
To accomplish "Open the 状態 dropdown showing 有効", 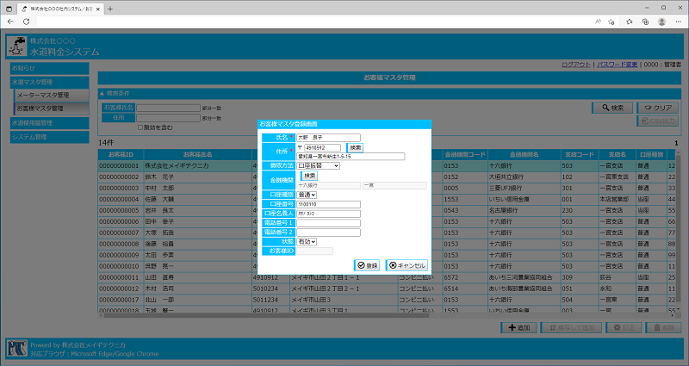I will pyautogui.click(x=307, y=241).
